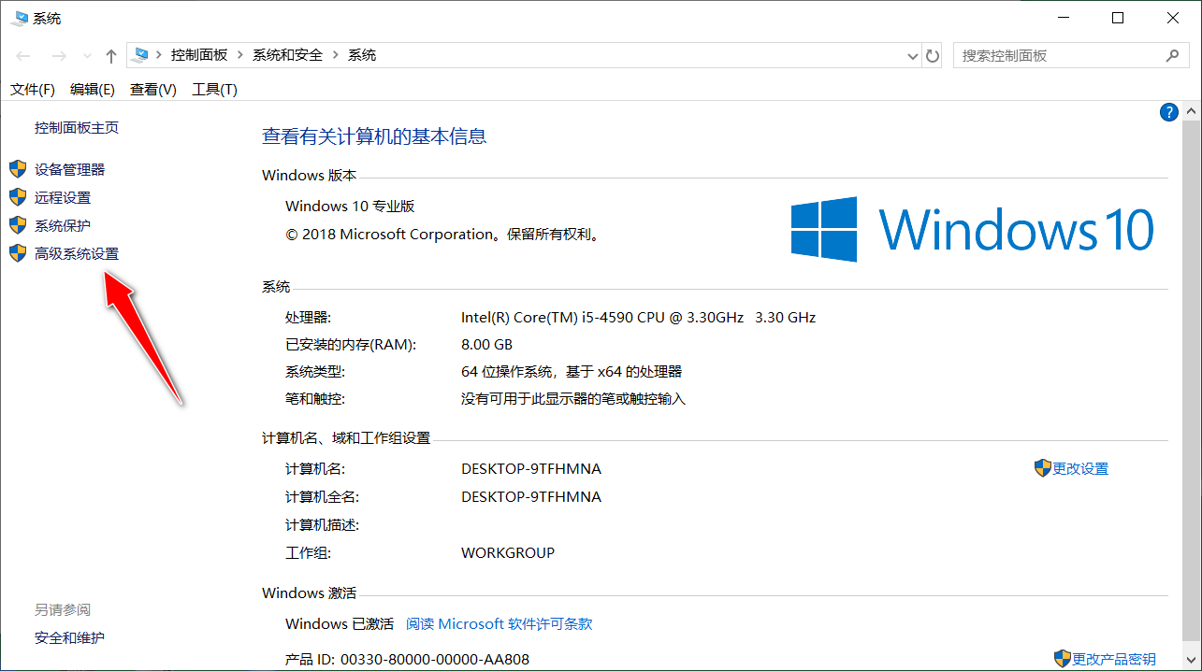1202x671 pixels.
Task: Click the 没有可用于此显示器的笔或触控输入 text
Action: (573, 398)
